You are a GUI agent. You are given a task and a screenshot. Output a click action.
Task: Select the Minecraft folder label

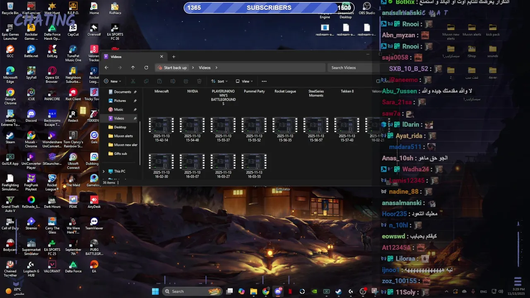click(161, 91)
